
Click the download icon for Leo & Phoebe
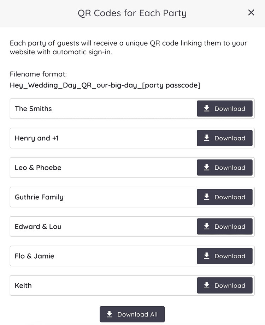207,168
